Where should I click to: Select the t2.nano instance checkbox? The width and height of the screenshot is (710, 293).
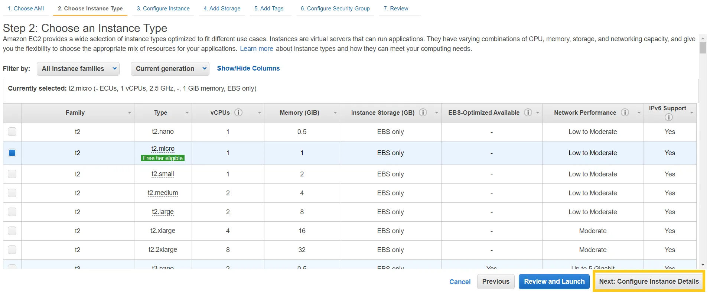tap(12, 131)
